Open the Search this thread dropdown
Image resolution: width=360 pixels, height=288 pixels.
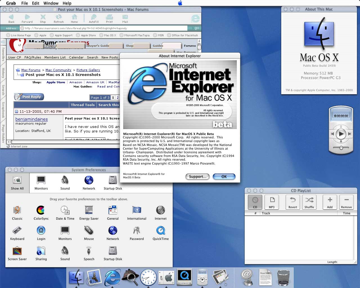pos(108,105)
